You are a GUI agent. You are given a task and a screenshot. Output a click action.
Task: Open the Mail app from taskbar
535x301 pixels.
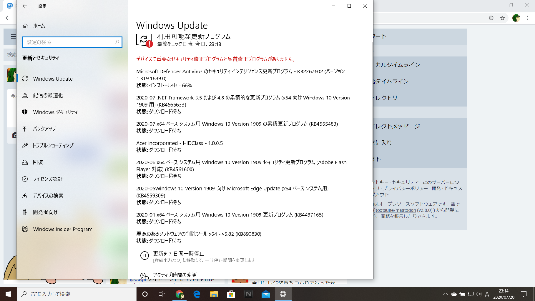coord(266,294)
